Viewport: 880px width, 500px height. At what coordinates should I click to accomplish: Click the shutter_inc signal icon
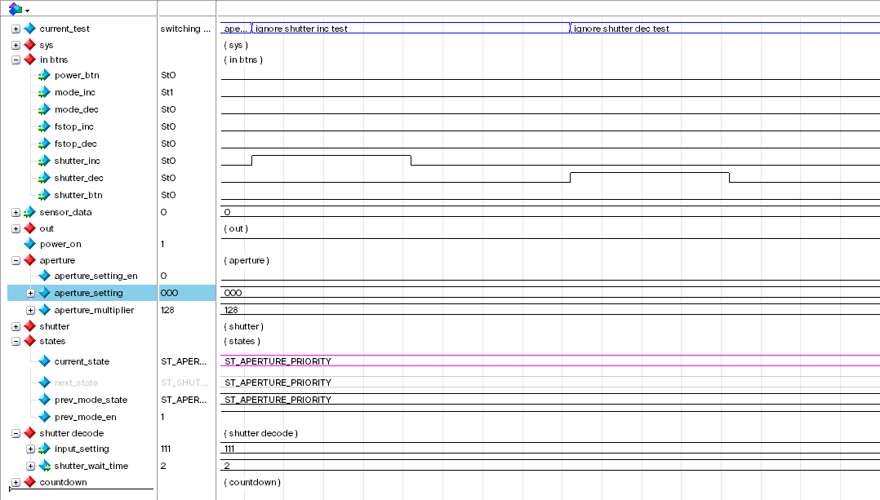44,161
